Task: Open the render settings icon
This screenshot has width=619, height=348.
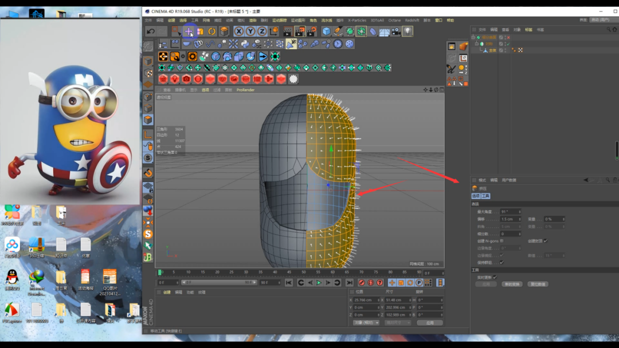Action: [x=311, y=31]
